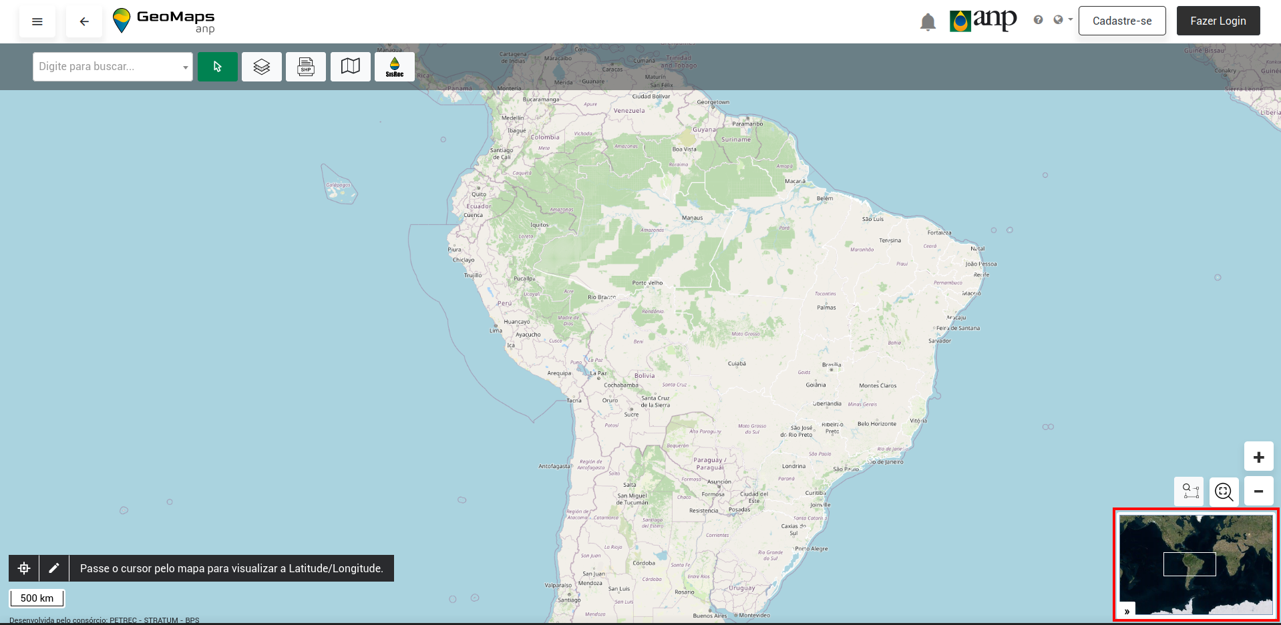Click the Cadastre-se button

(x=1122, y=21)
